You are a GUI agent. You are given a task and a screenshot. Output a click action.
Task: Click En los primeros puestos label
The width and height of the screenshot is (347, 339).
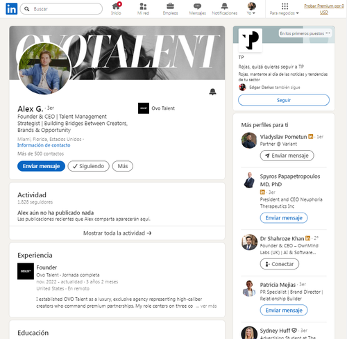[x=302, y=33]
